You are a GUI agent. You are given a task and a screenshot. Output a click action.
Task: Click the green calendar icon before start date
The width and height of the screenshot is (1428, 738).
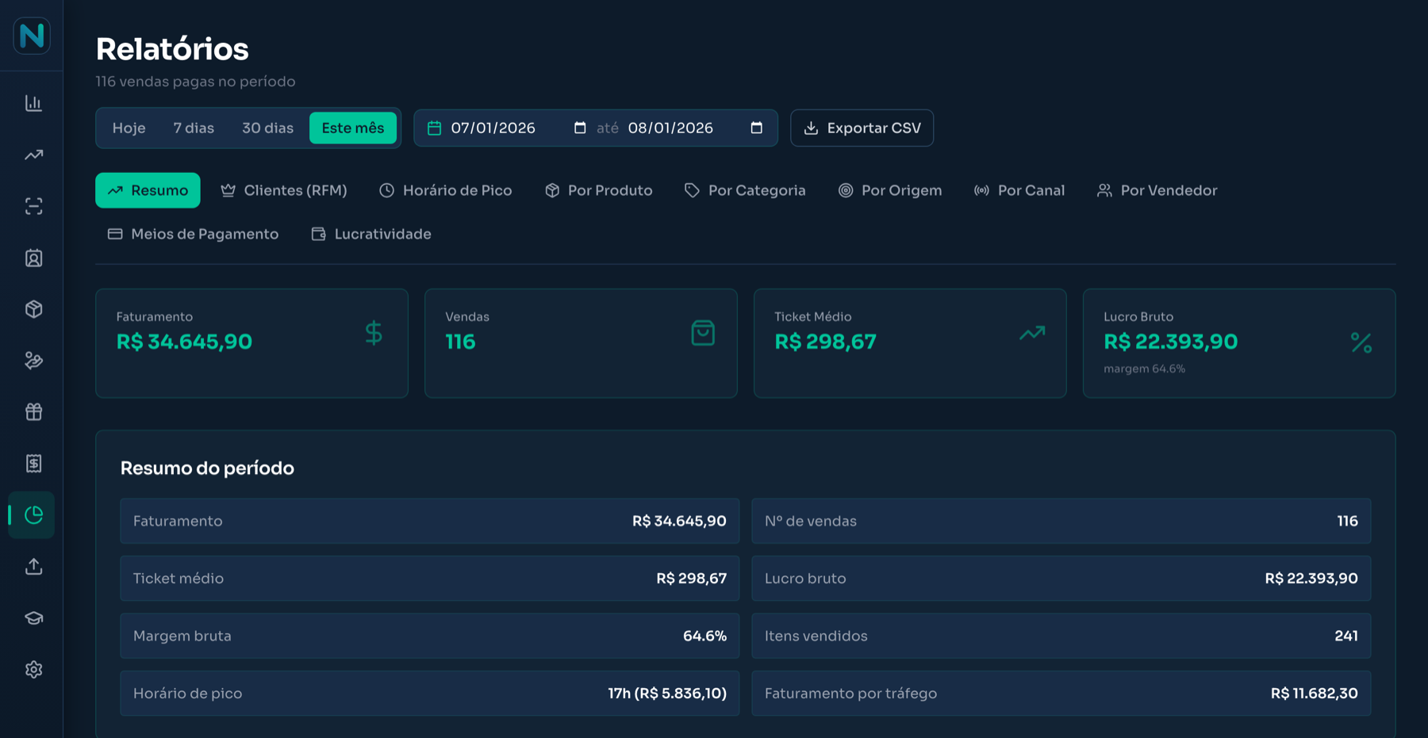coord(434,128)
